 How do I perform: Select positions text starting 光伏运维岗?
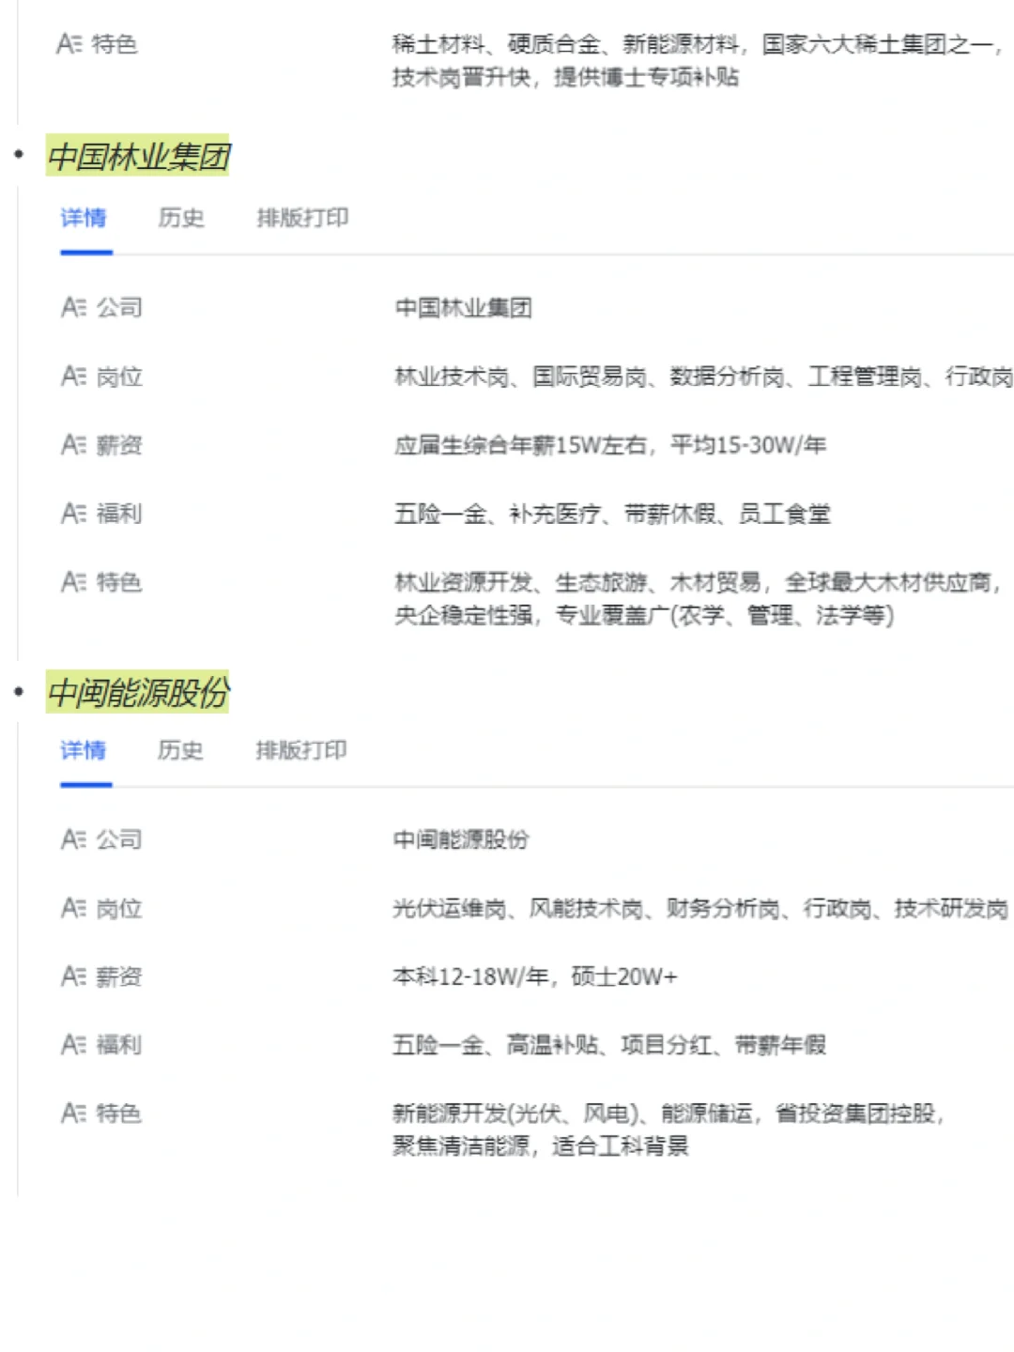pyautogui.click(x=700, y=908)
